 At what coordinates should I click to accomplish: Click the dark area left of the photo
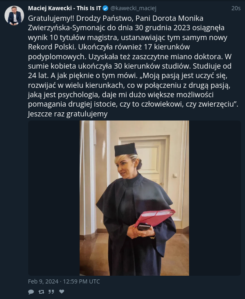point(54,198)
